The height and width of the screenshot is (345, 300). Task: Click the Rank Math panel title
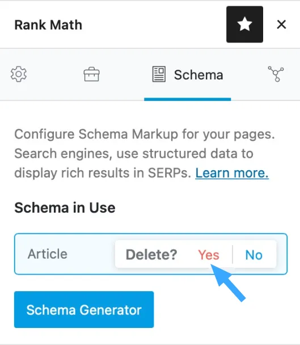(x=48, y=24)
